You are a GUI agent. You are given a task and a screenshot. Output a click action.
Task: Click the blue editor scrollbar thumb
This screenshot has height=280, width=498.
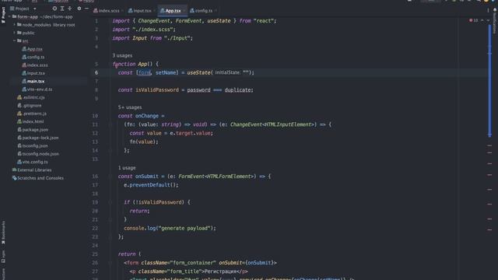coord(489,81)
